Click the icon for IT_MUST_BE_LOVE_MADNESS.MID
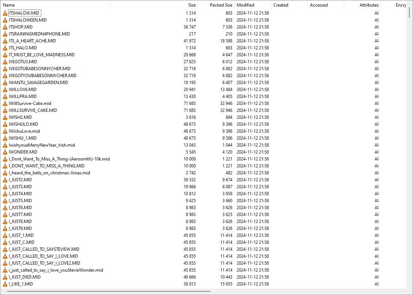 coord(5,55)
